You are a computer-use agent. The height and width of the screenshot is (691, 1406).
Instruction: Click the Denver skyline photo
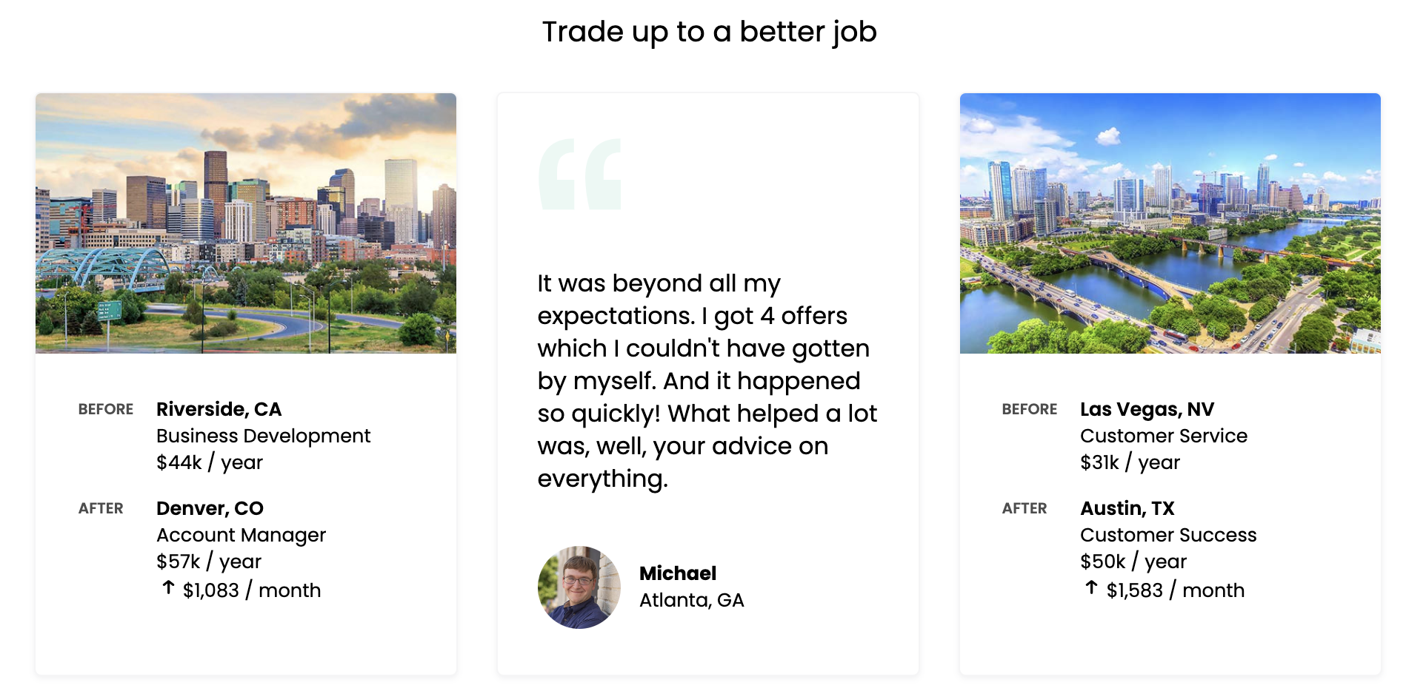[246, 223]
